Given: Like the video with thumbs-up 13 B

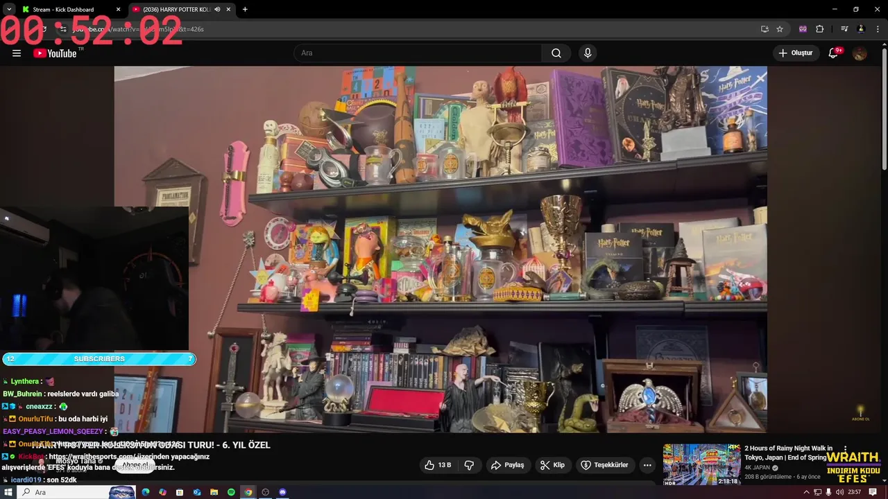Looking at the screenshot, I should point(438,465).
